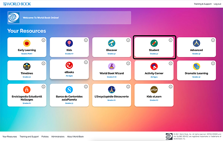Open the Activity Corner scissors icon
The width and height of the screenshot is (223, 141).
154,66
